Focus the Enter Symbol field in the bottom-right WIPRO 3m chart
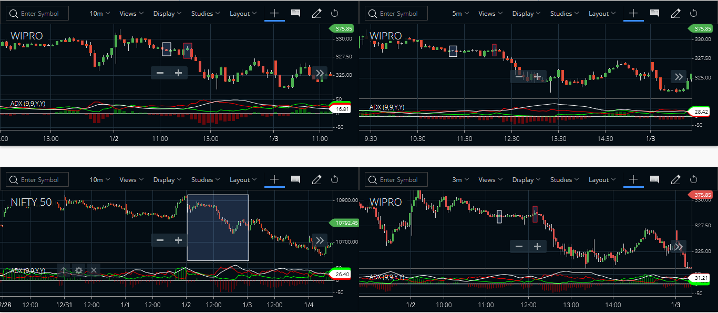This screenshot has height=313, width=718. [396, 179]
